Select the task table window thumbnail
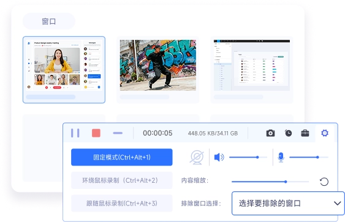The height and width of the screenshot is (222, 345). coord(252,69)
